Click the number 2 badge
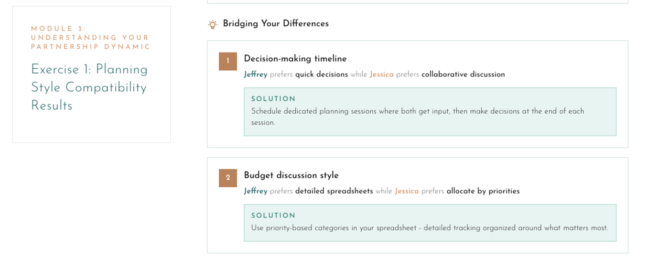Viewport: 669px width, 269px height. (x=228, y=178)
